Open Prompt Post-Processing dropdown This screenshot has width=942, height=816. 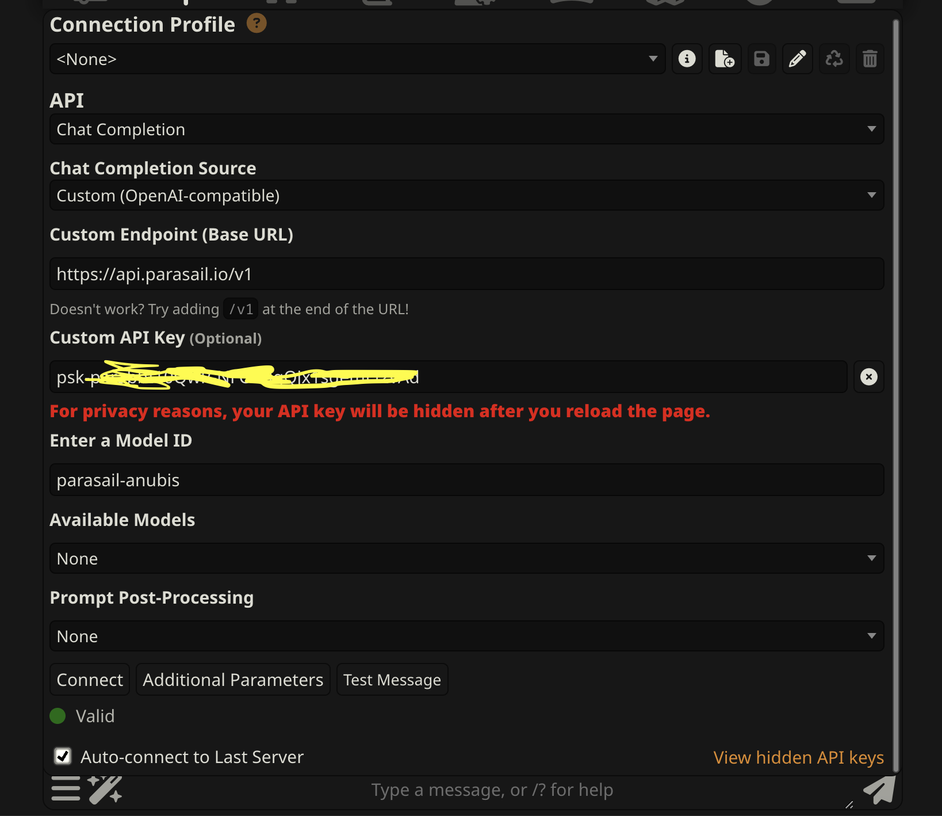[466, 636]
